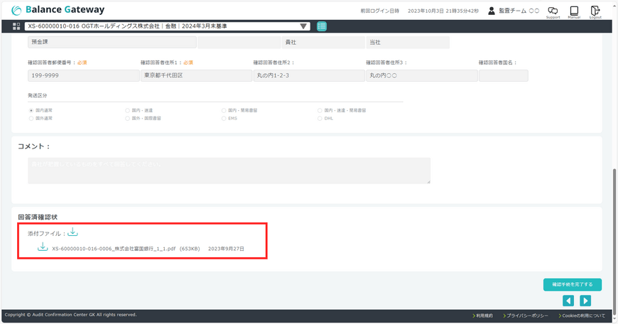Click the Logout icon
This screenshot has width=618, height=324.
point(595,11)
